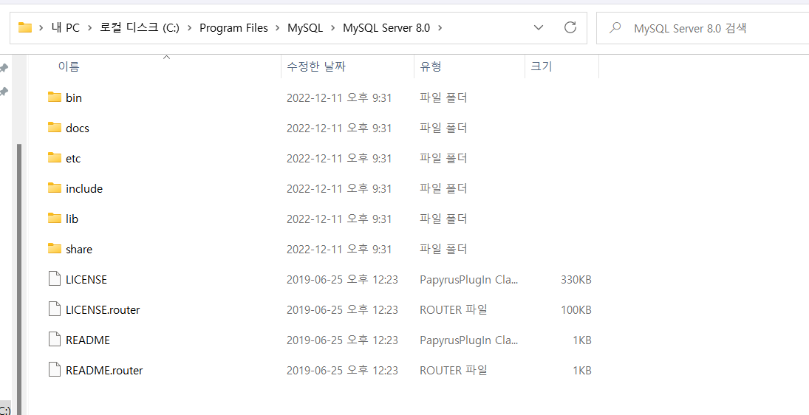Image resolution: width=809 pixels, height=415 pixels.
Task: Expand chevron after MySQL Server 8.0 breadcrumb
Action: click(440, 28)
